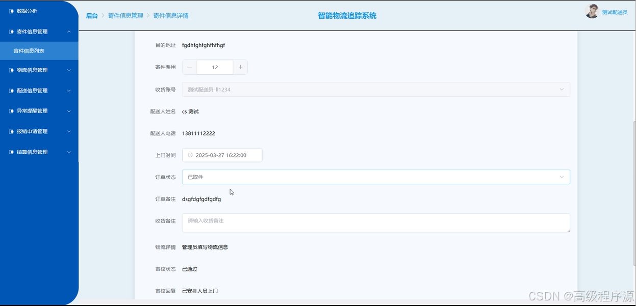Click the icon beside 寄件信息管理
The width and height of the screenshot is (636, 306).
(x=12, y=32)
